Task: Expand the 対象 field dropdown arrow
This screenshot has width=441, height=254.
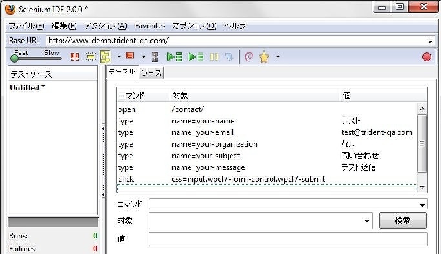Action: point(367,221)
